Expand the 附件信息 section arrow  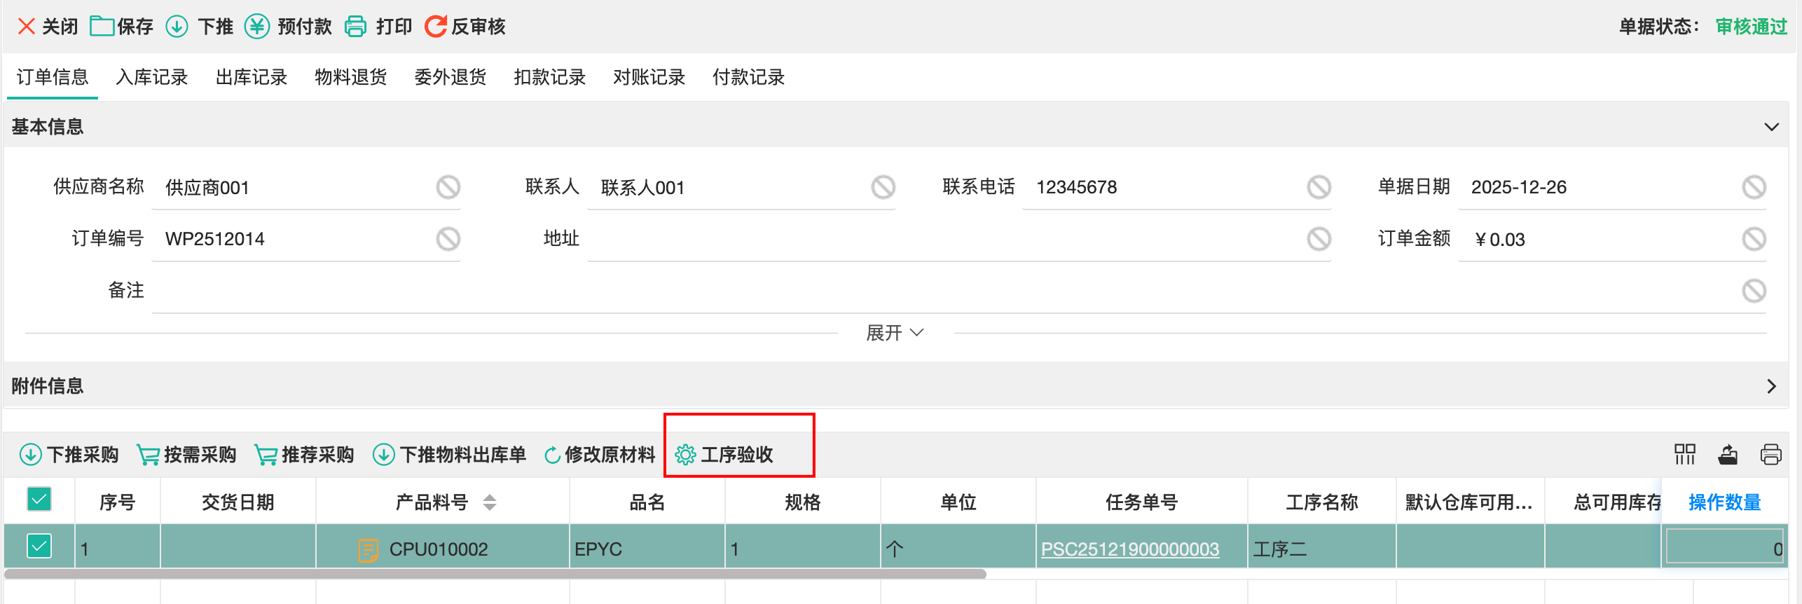(x=1771, y=386)
